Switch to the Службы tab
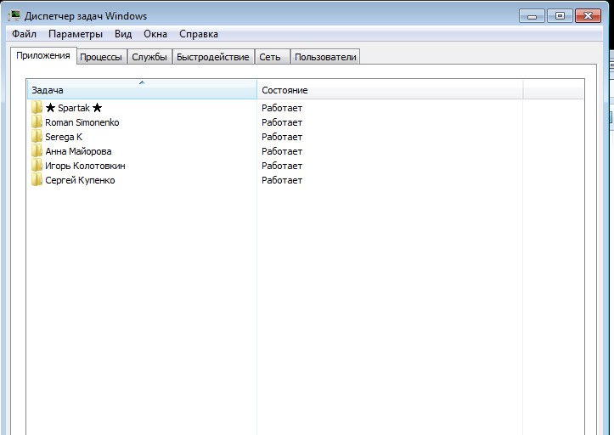The width and height of the screenshot is (614, 435). coord(149,57)
